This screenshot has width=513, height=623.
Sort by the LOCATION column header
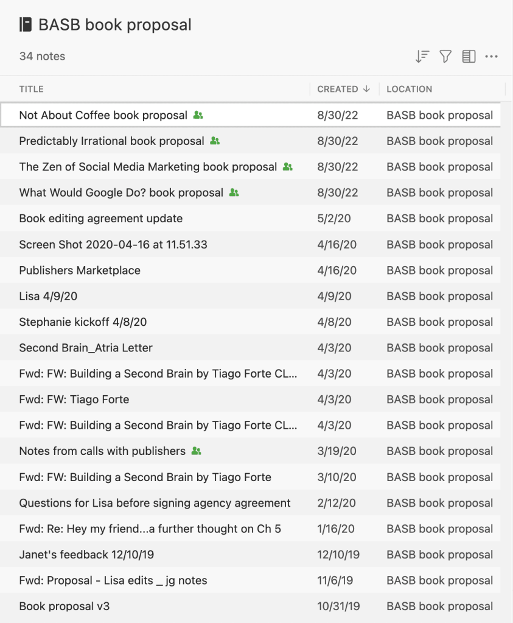pos(409,89)
